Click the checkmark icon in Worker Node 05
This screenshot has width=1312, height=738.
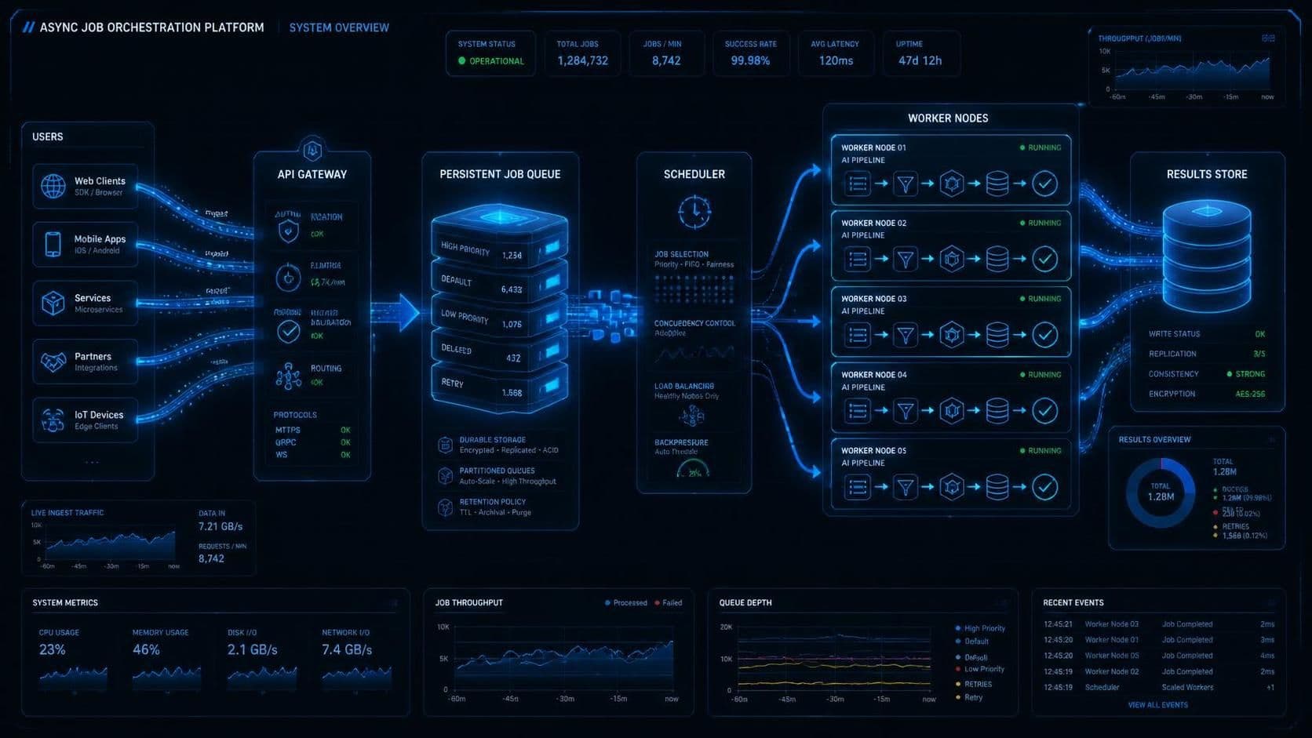[1044, 486]
